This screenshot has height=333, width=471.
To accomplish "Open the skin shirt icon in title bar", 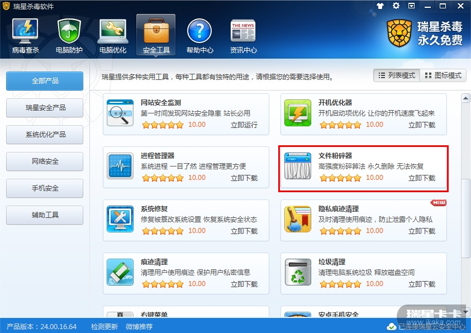I will 380,6.
